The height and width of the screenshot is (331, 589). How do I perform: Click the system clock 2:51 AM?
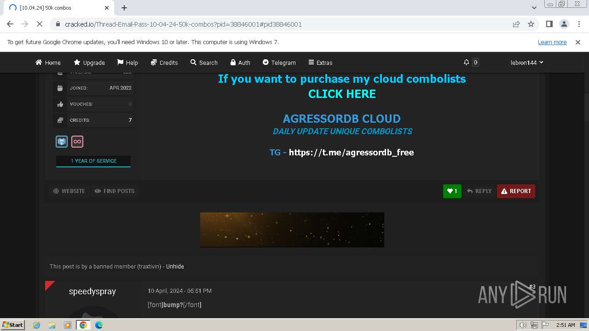[x=566, y=325]
